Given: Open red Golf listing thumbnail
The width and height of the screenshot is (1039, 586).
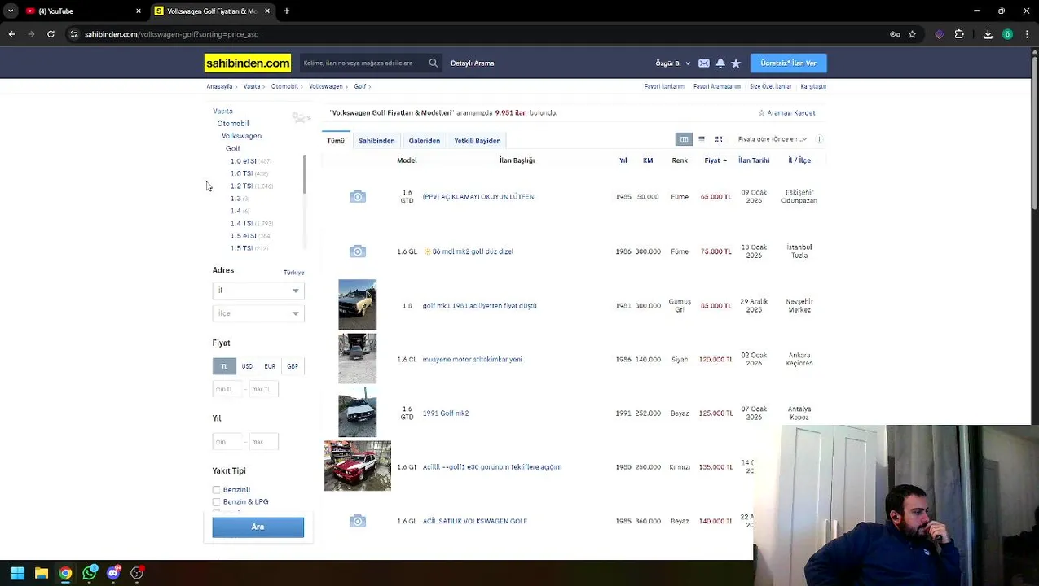Looking at the screenshot, I should [x=358, y=466].
